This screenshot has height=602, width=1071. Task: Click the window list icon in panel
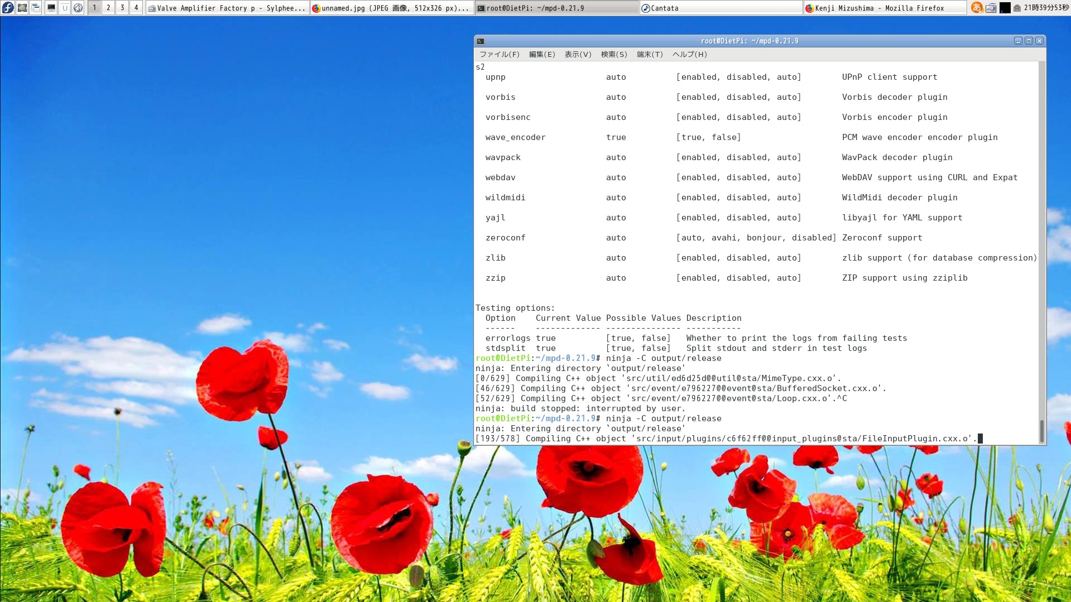36,8
